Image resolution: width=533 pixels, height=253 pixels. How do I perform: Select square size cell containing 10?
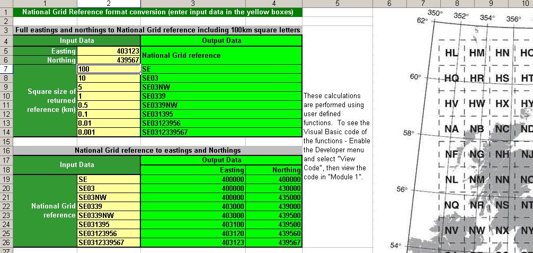(x=109, y=78)
